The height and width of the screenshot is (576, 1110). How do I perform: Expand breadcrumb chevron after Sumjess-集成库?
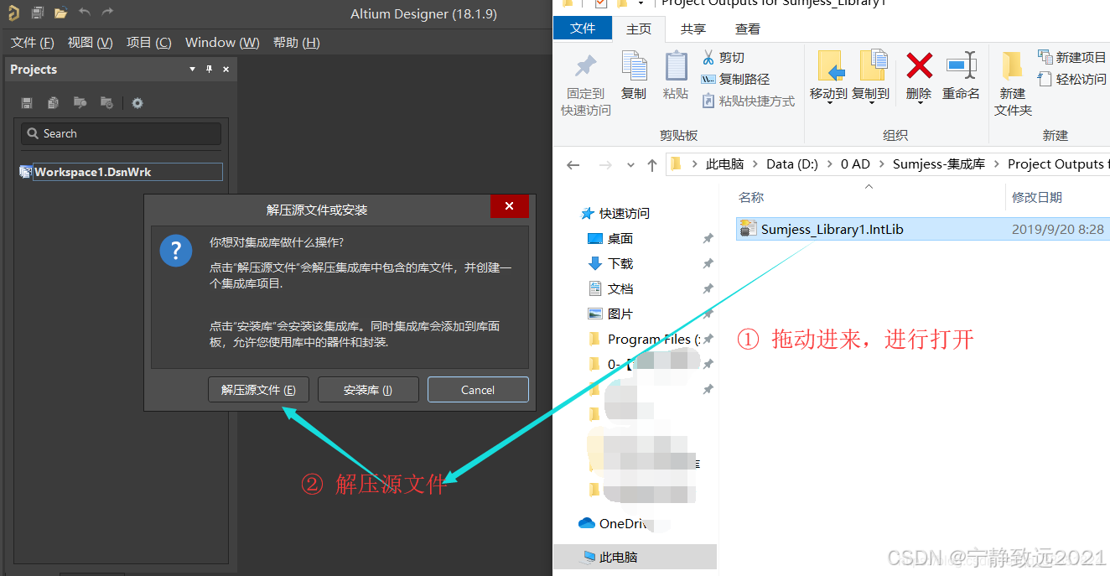996,164
